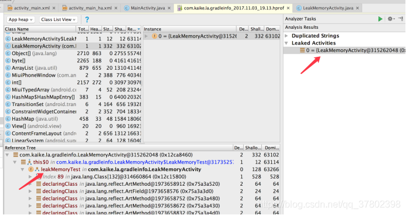Open the activity_main.xml tab
The height and width of the screenshot is (215, 406).
click(x=32, y=8)
